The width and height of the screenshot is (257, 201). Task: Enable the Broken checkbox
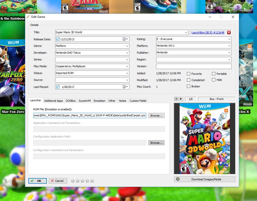pyautogui.click(x=189, y=86)
